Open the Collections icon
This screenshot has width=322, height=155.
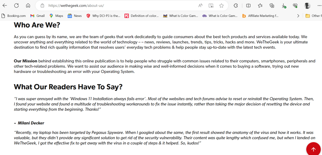pyautogui.click(x=272, y=6)
